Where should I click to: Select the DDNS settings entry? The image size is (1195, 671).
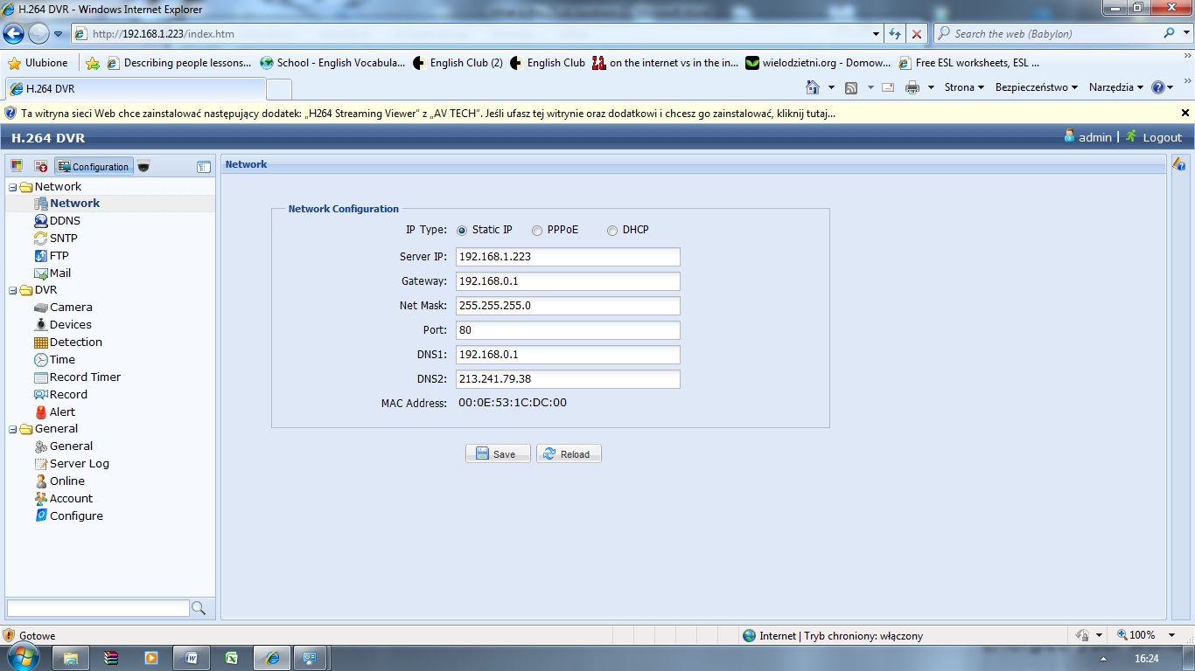pos(63,220)
